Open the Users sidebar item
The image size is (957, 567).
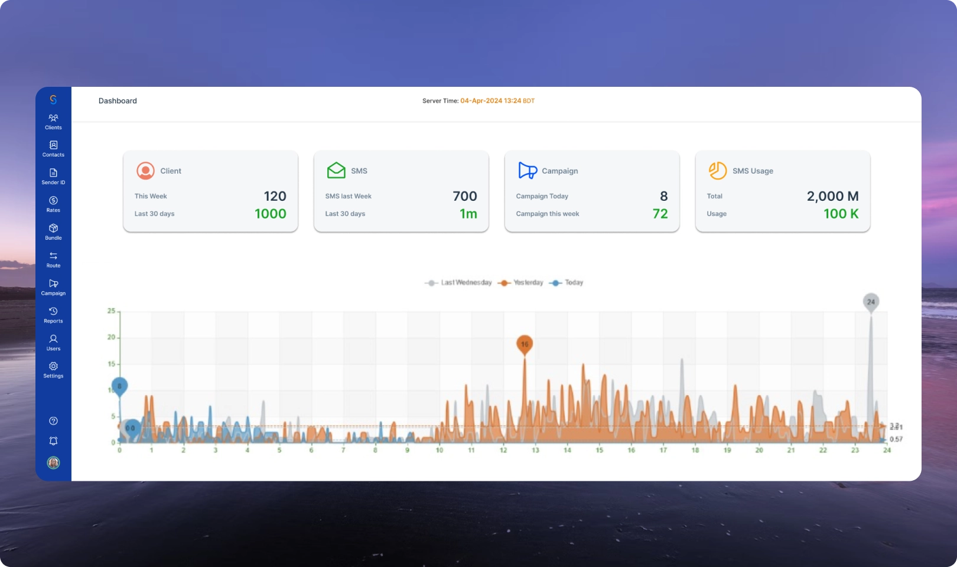point(53,343)
